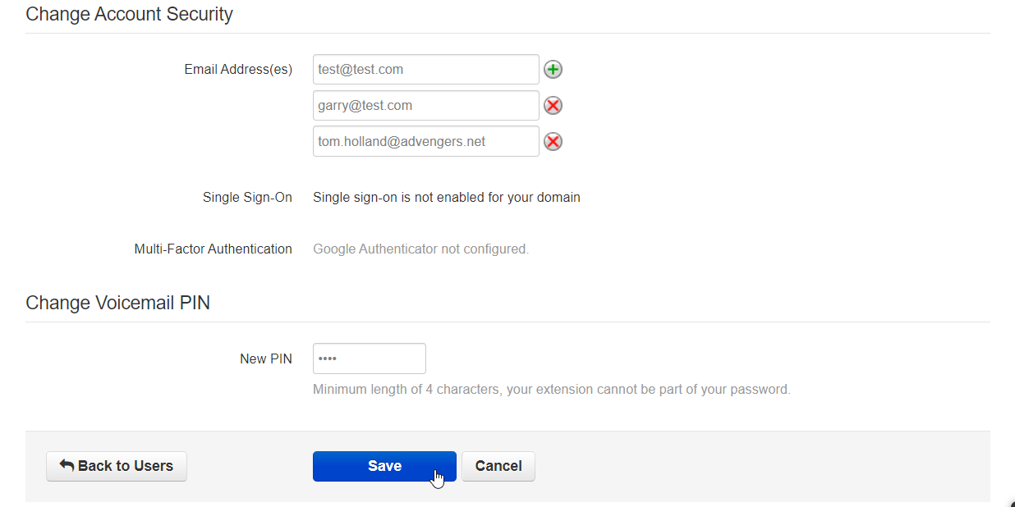Viewport: 1015px width, 507px height.
Task: Click into the New PIN field
Action: (x=369, y=359)
